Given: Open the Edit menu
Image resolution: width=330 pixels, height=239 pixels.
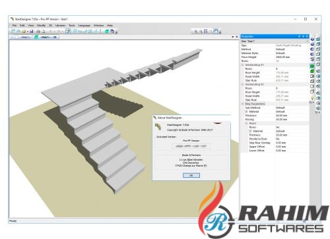Looking at the screenshot, I should click(x=22, y=26).
